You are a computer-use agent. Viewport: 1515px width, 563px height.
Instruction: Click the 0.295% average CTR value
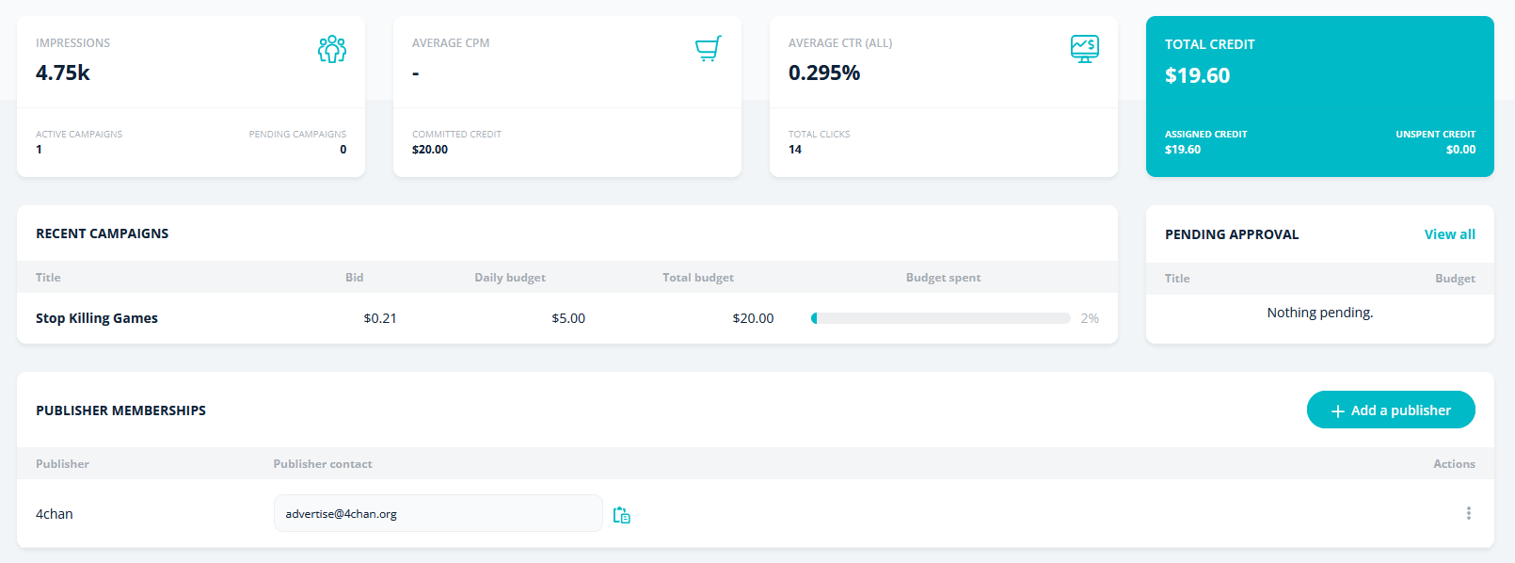tap(824, 72)
